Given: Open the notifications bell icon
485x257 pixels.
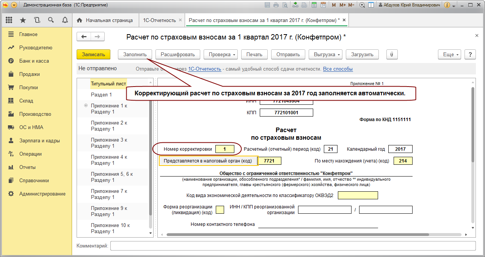Looking at the screenshot, I should (65, 20).
